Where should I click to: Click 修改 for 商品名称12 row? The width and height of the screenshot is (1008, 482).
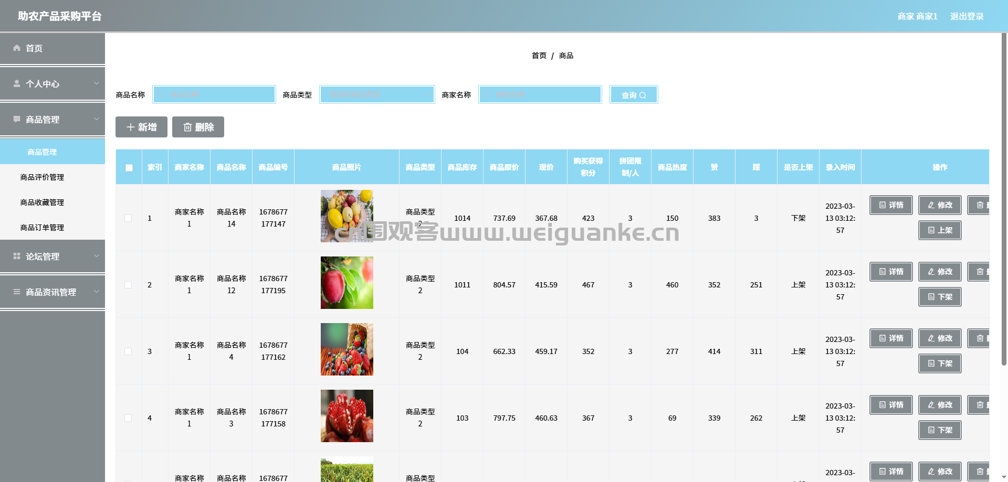(940, 272)
